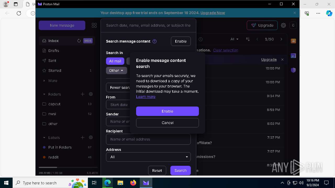The width and height of the screenshot is (335, 188).
Task: Add a new label with plus
Action: coord(82,137)
